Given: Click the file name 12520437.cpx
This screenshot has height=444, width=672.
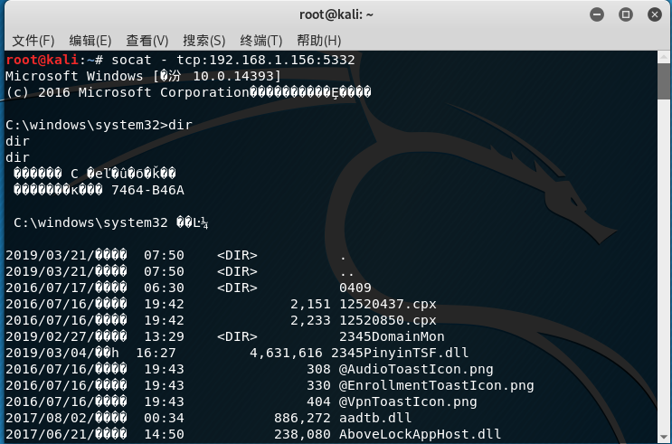Looking at the screenshot, I should pyautogui.click(x=388, y=304).
